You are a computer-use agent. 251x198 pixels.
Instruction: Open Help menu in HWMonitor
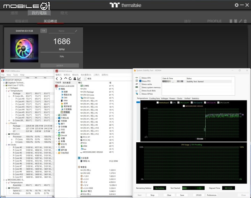[22, 75]
